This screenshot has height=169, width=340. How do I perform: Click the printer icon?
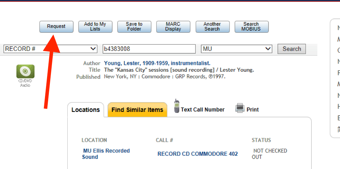[x=240, y=108]
